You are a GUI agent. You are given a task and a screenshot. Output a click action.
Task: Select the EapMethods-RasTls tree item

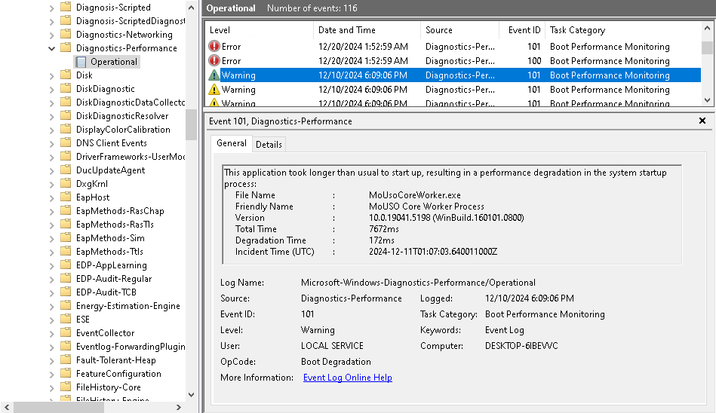pyautogui.click(x=115, y=224)
